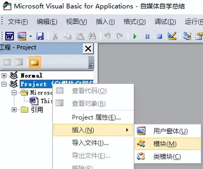This screenshot has width=203, height=169.
Task: Click the Reset stop icon
Action: click(159, 36)
